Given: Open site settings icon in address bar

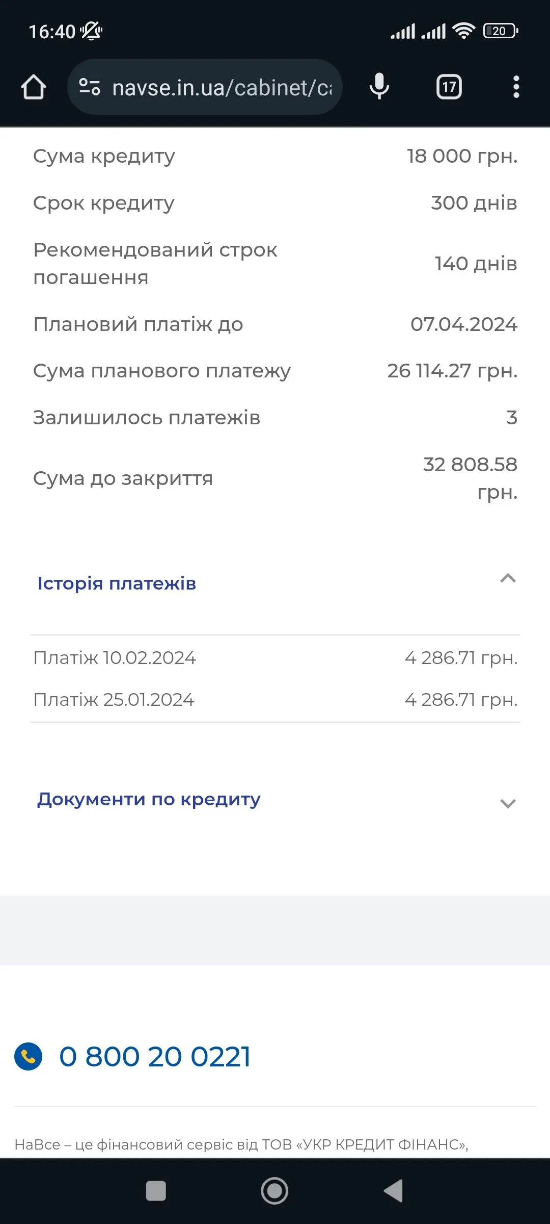Looking at the screenshot, I should point(90,87).
